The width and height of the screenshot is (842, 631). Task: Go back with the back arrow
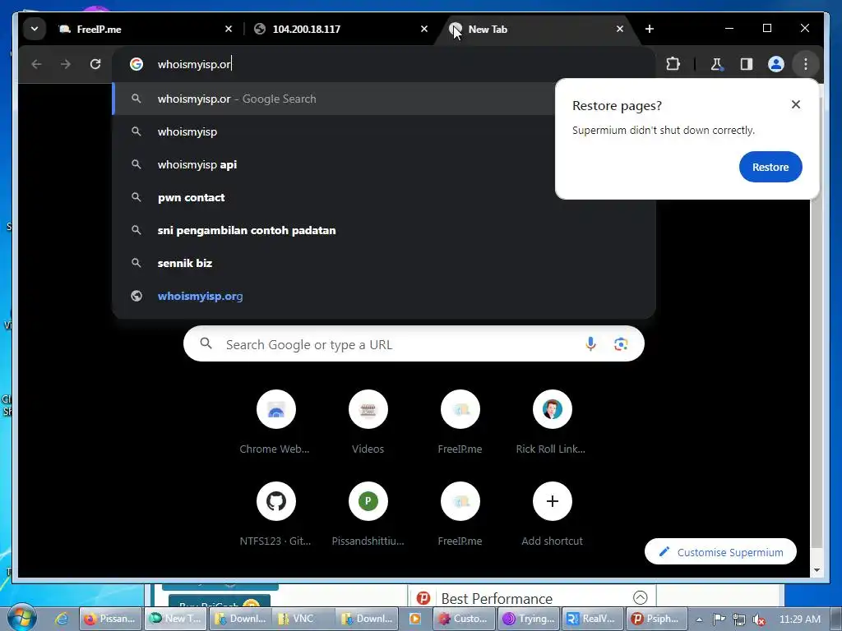pos(36,64)
